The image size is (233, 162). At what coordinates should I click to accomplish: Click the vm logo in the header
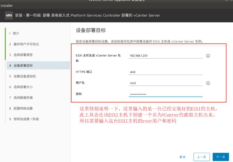pos(9,15)
